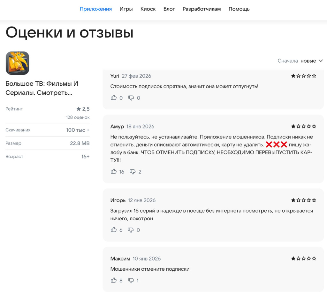Image resolution: width=327 pixels, height=296 pixels.
Task: Click the first star in Yuri's rating
Action: [293, 76]
